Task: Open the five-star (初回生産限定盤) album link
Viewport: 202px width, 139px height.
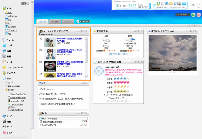Action: [x=69, y=40]
